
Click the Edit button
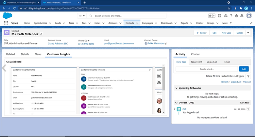[214, 33]
